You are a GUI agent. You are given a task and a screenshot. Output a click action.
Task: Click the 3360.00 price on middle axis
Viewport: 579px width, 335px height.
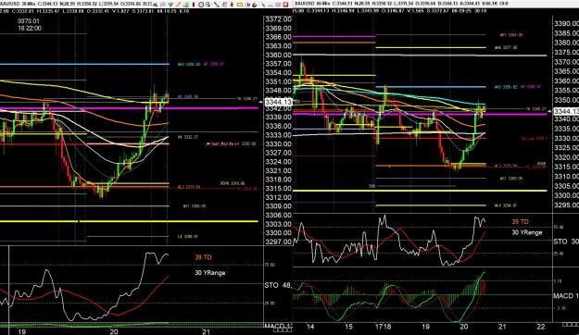278,55
